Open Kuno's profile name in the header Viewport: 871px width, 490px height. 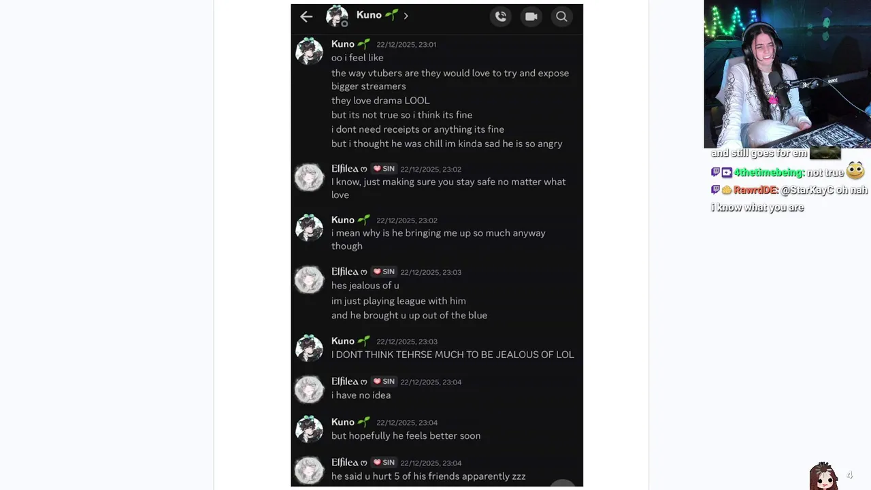tap(369, 15)
